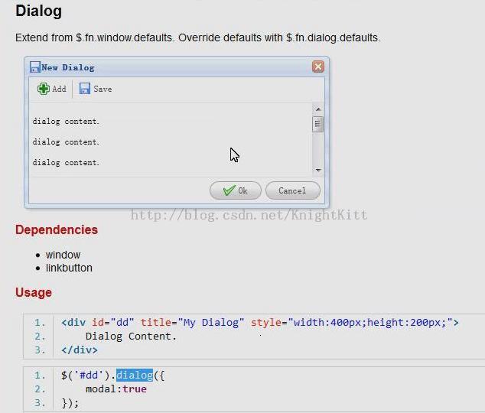Click the closing '</div>' code line
485x413 pixels.
(x=80, y=350)
